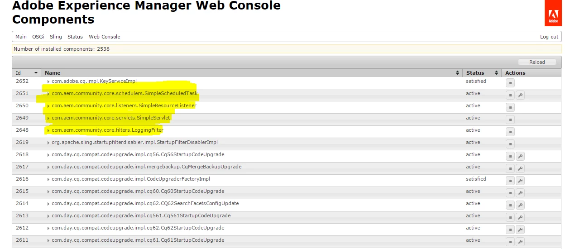The width and height of the screenshot is (580, 249).
Task: Expand SimpleResourceListener details arrow
Action: point(48,106)
